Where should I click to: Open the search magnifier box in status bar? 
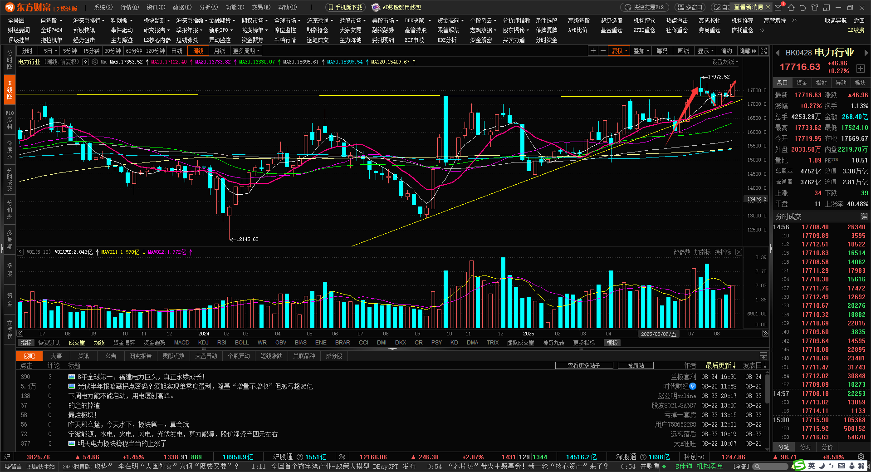tap(771, 466)
